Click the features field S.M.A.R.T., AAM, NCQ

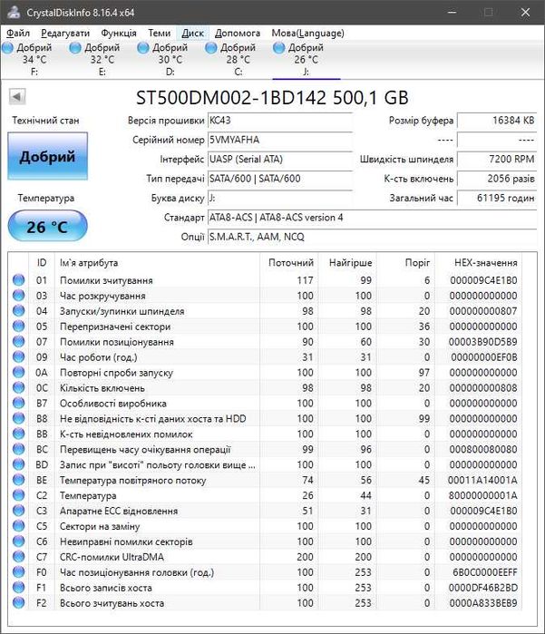pos(372,237)
